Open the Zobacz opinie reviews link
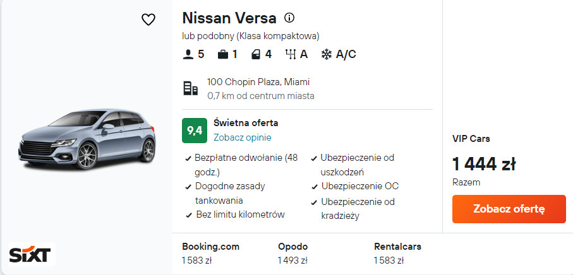The image size is (573, 275). tap(243, 137)
